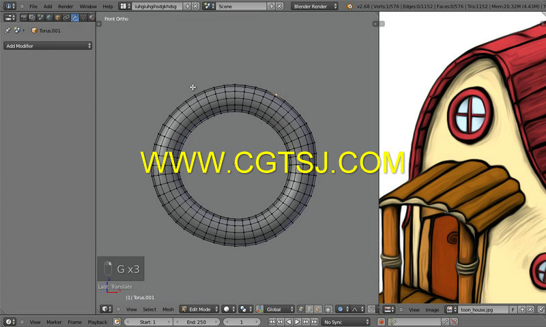Image resolution: width=546 pixels, height=327 pixels.
Task: Click the Scene name field
Action: (241, 6)
